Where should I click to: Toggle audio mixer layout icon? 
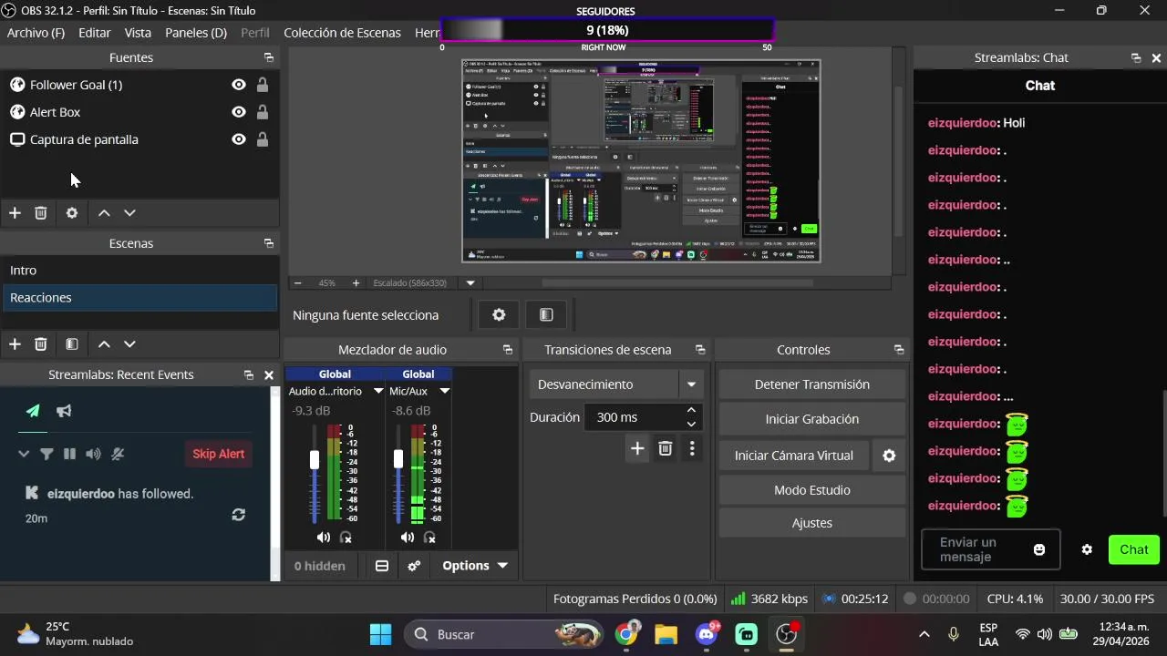tap(382, 566)
